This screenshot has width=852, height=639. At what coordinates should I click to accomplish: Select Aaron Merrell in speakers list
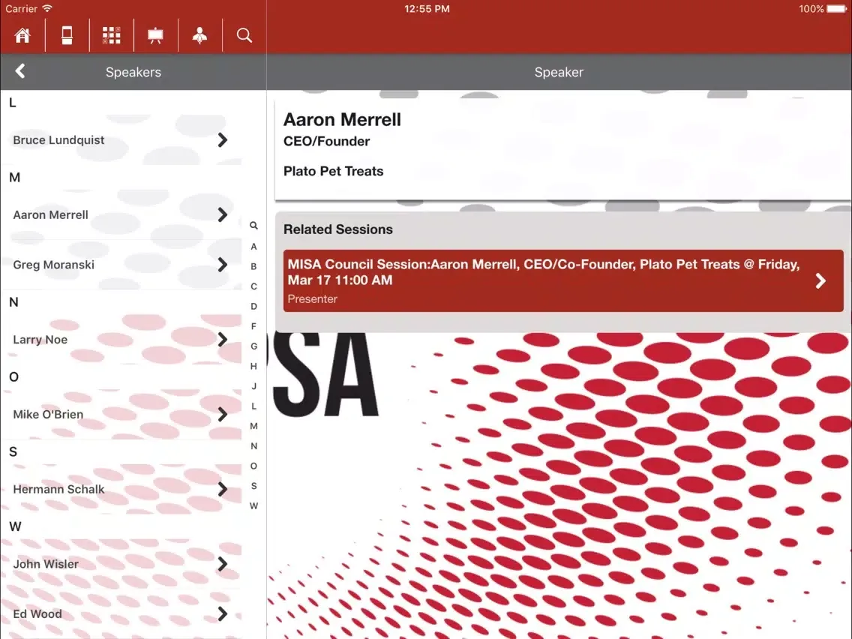click(x=50, y=215)
